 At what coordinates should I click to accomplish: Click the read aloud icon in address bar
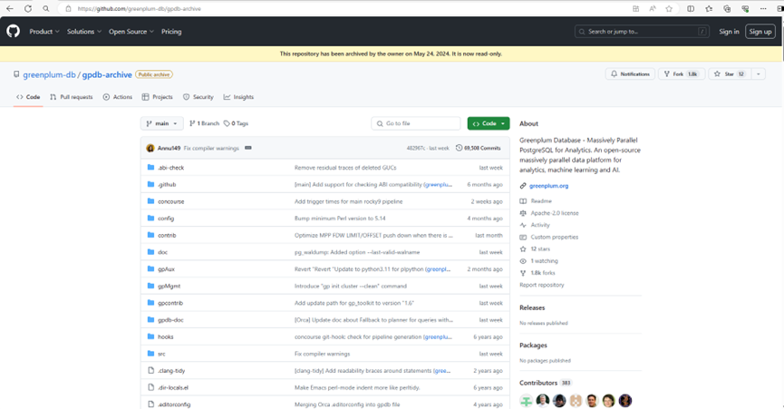pyautogui.click(x=653, y=8)
